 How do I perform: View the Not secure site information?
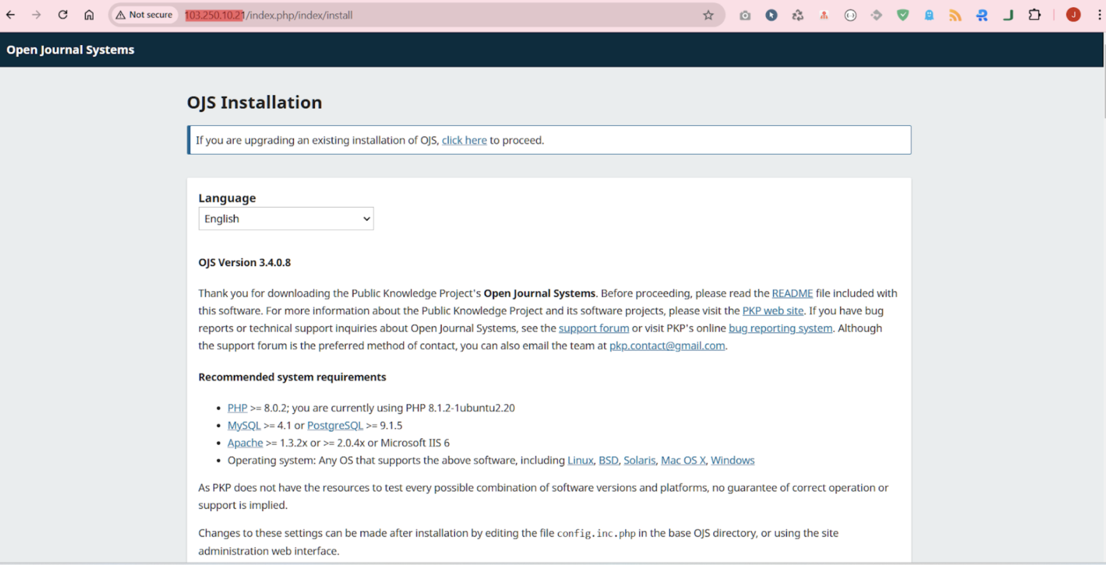(144, 15)
